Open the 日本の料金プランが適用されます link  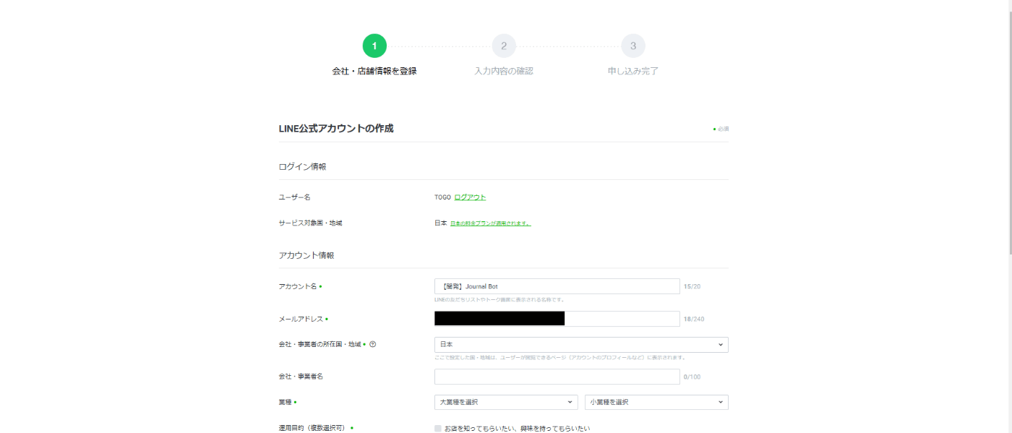coord(491,223)
